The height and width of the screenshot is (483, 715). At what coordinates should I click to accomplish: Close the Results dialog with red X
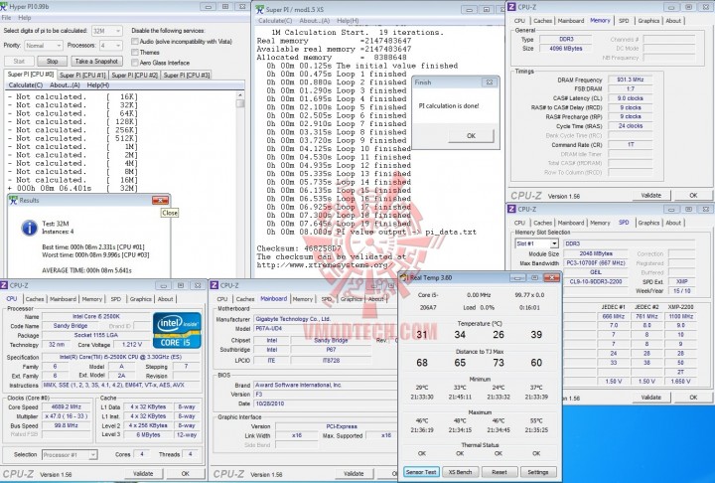pos(160,201)
